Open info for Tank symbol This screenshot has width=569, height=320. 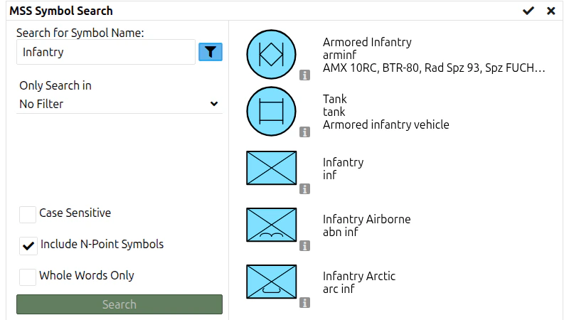[x=305, y=132]
